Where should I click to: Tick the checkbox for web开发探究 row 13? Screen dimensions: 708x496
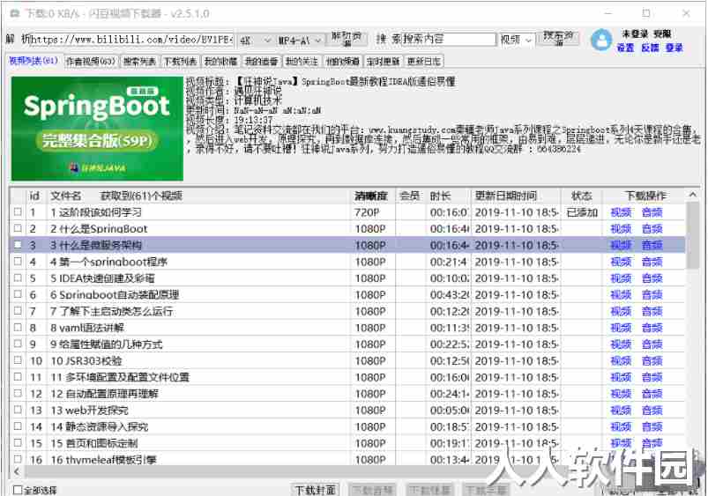(x=18, y=410)
